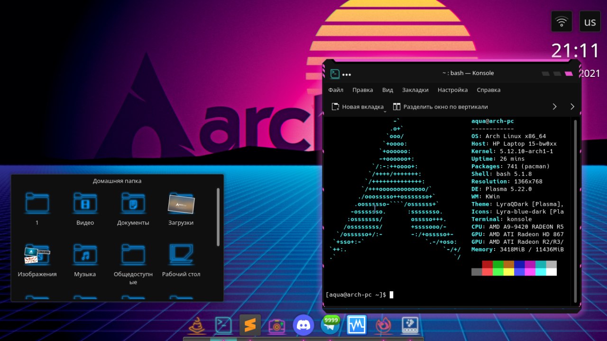Click the 'DE: Plasma 5.22.0' line
This screenshot has height=341, width=607.
pos(501,189)
